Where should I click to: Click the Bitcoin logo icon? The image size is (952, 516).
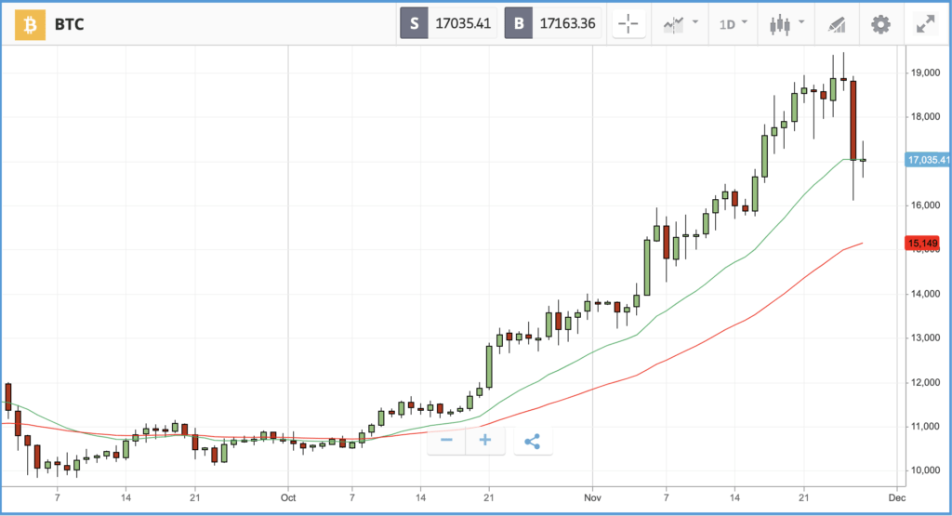click(x=30, y=24)
